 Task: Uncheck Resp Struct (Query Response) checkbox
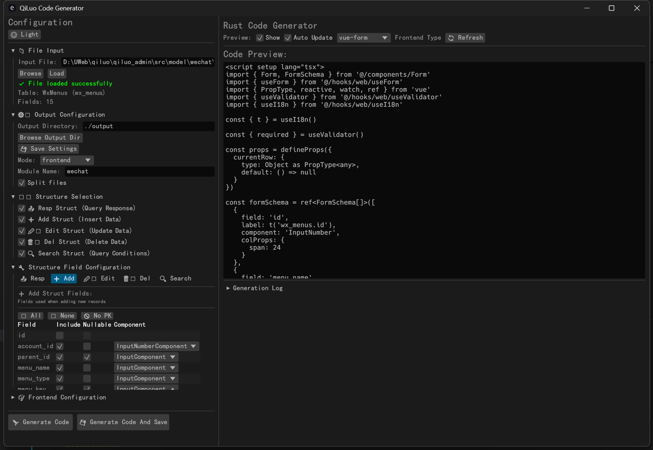(22, 209)
